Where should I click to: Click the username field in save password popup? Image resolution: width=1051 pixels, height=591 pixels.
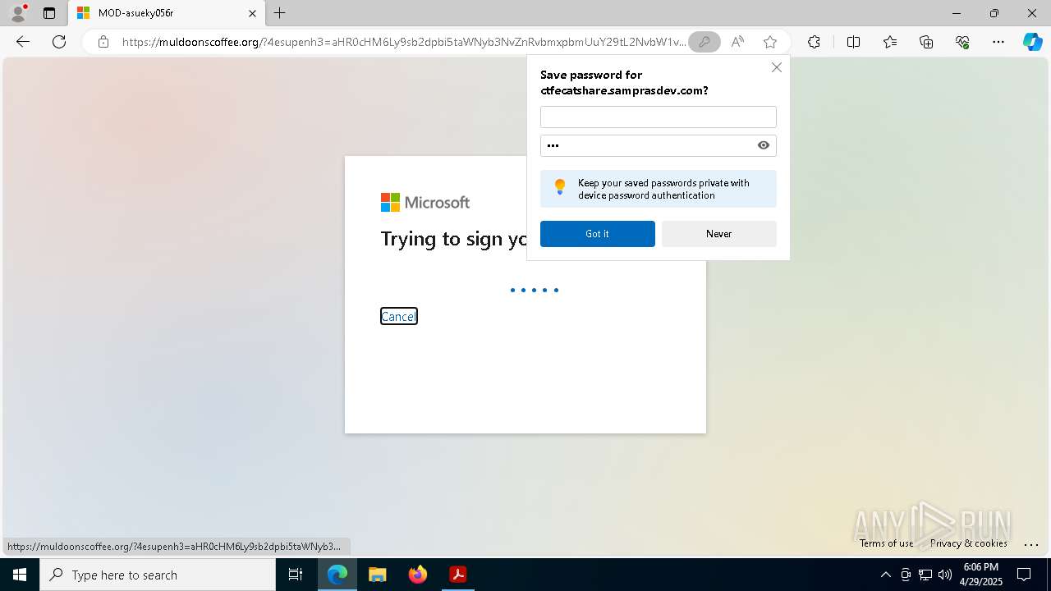[658, 117]
